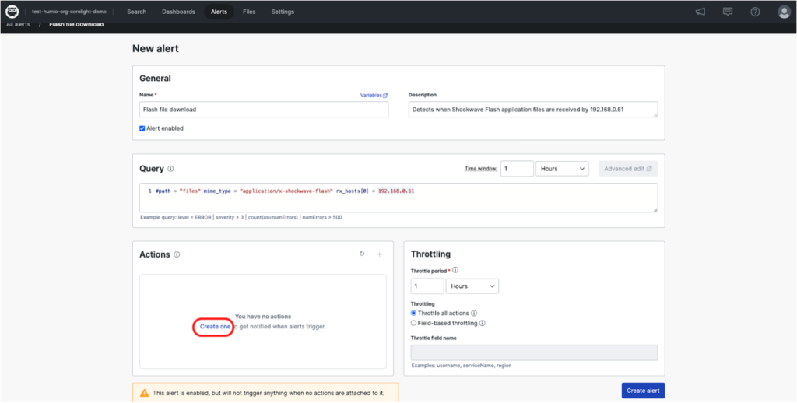Click the Example query hint text
This screenshot has height=403, width=797.
tap(241, 218)
